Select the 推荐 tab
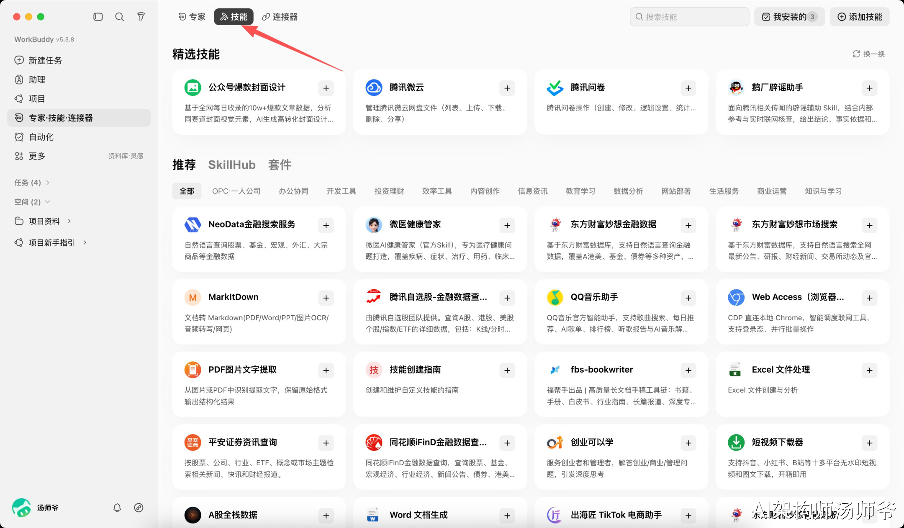The width and height of the screenshot is (904, 528). pyautogui.click(x=184, y=165)
